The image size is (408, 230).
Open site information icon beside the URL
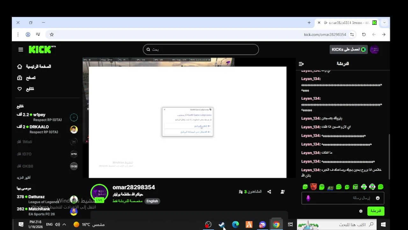coord(352,34)
